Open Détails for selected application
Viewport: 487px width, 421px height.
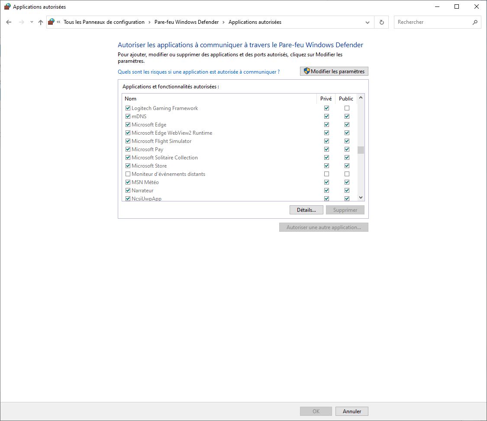coord(306,210)
